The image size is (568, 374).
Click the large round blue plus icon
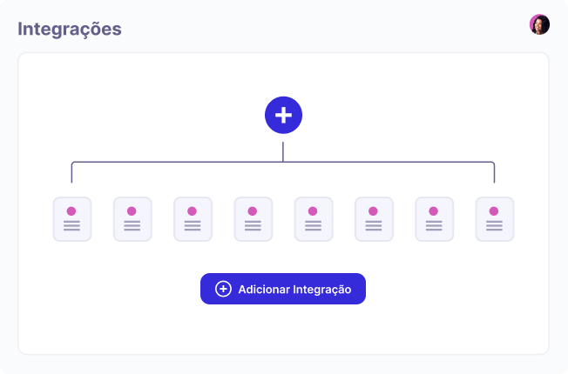pos(283,115)
